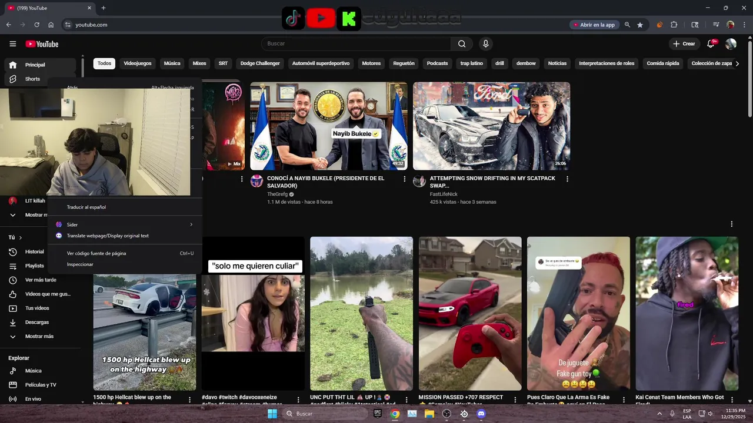This screenshot has height=423, width=753.
Task: Open the snow drifting Scatpack thumbnail
Action: coord(491,126)
